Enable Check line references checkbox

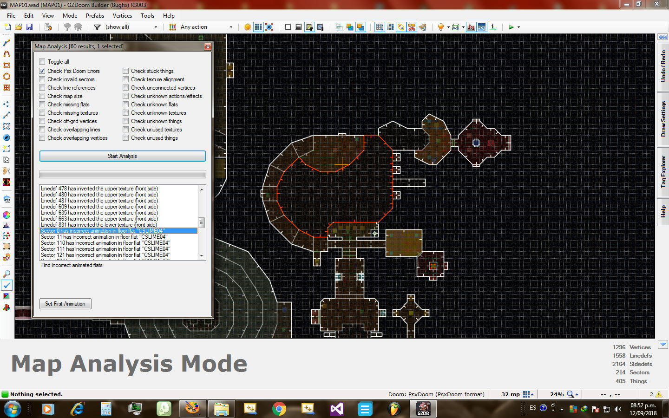(x=42, y=88)
